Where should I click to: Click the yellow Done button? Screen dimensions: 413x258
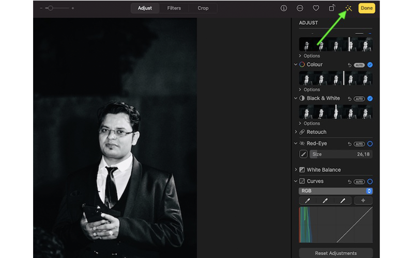click(366, 8)
